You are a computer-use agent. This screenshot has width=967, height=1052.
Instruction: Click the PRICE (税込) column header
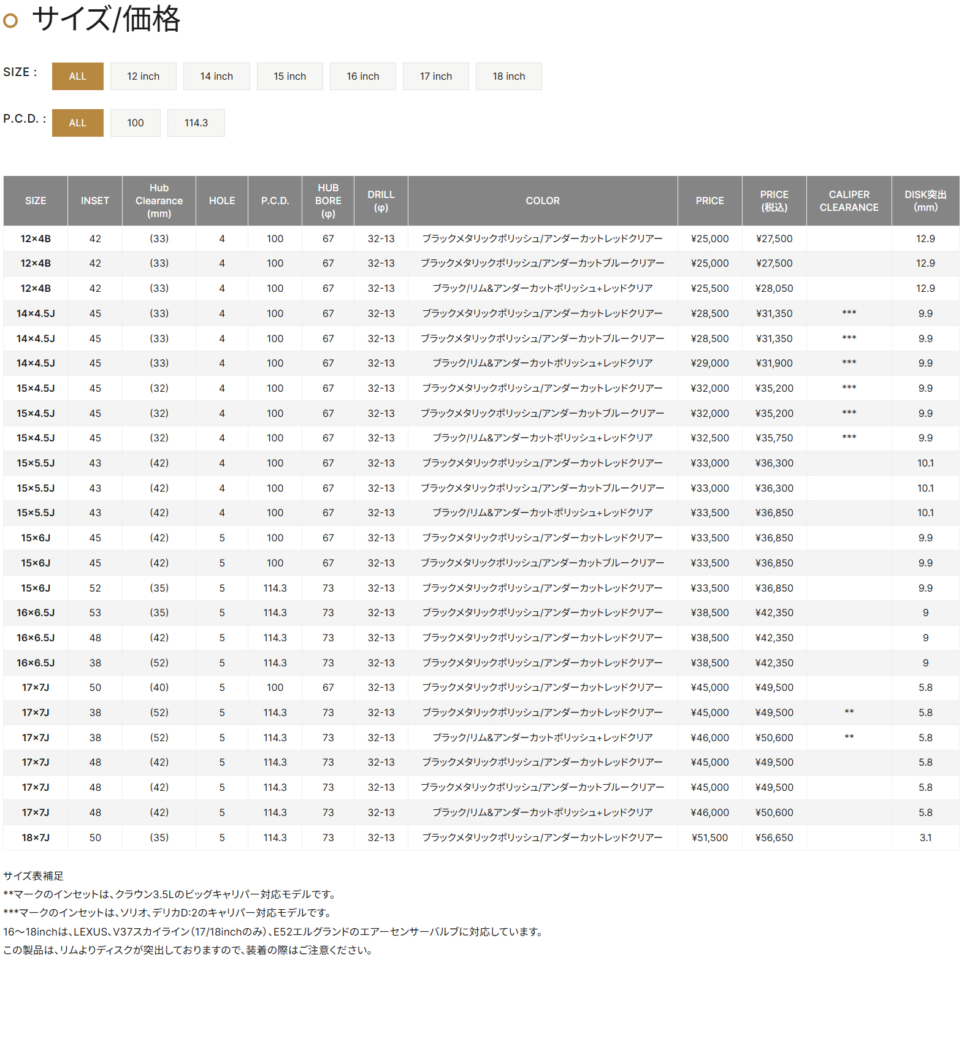pyautogui.click(x=774, y=200)
